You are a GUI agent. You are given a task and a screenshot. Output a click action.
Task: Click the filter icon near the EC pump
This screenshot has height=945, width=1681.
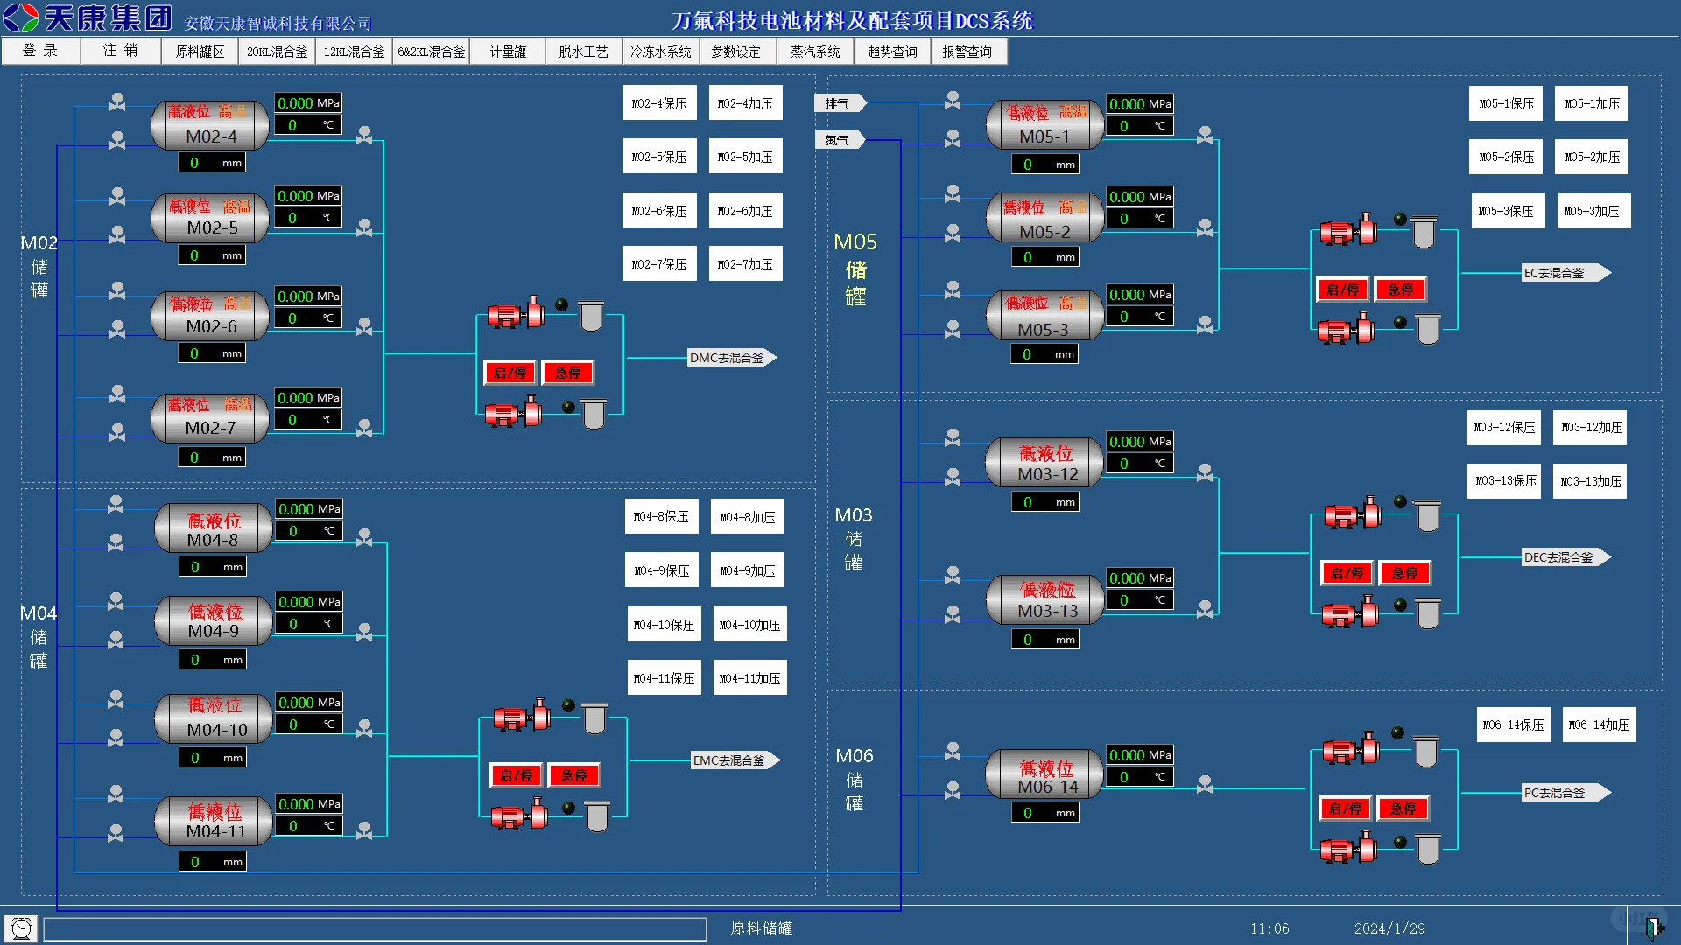[1424, 231]
